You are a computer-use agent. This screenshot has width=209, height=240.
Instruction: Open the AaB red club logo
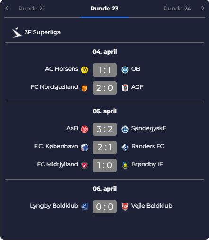point(84,129)
